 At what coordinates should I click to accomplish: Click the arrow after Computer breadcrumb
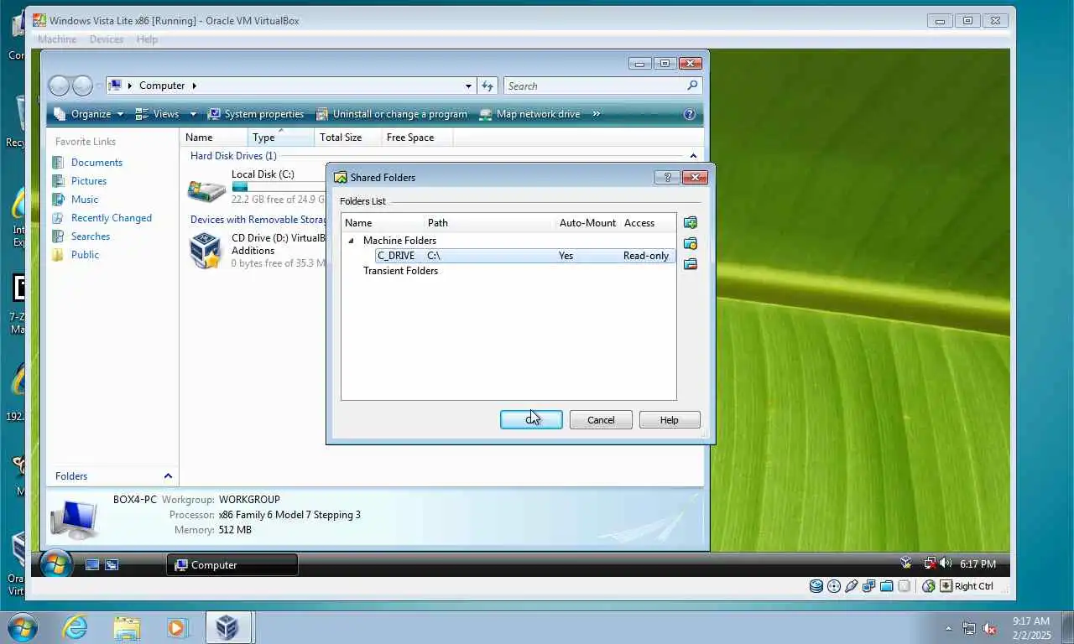point(195,86)
